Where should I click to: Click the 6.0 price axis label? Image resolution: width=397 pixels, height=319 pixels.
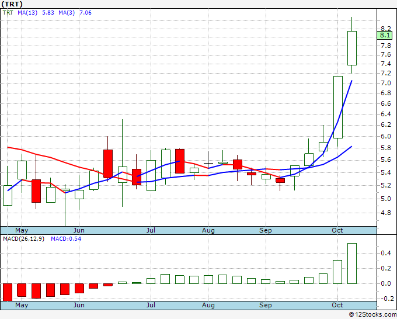[x=385, y=137]
